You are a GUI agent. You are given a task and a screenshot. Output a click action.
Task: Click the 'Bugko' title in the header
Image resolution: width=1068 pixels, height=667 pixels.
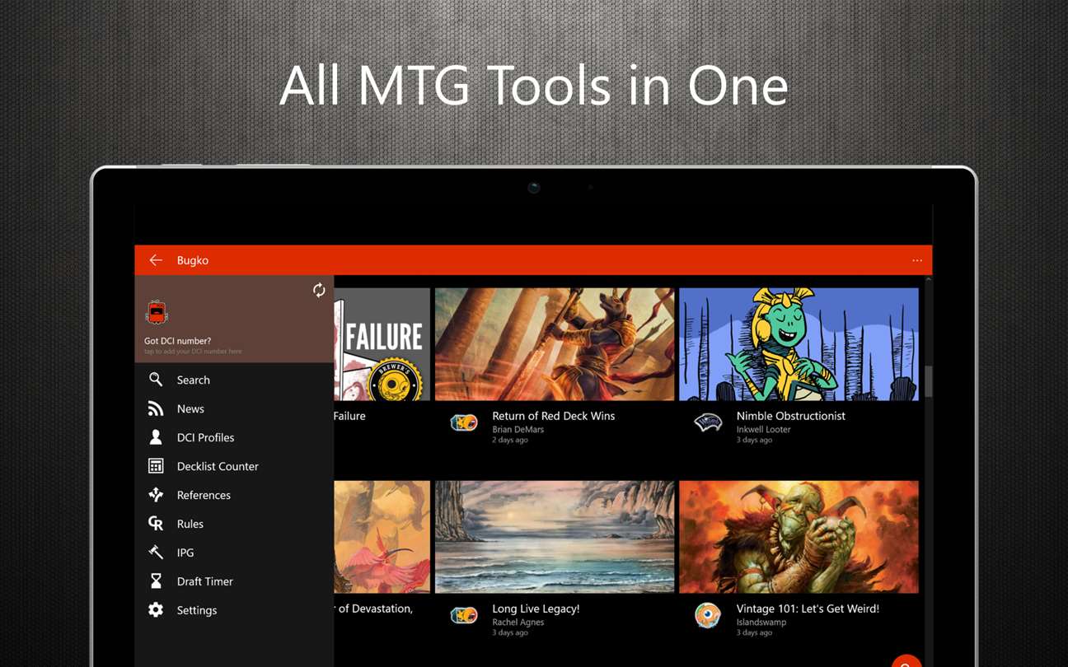193,260
